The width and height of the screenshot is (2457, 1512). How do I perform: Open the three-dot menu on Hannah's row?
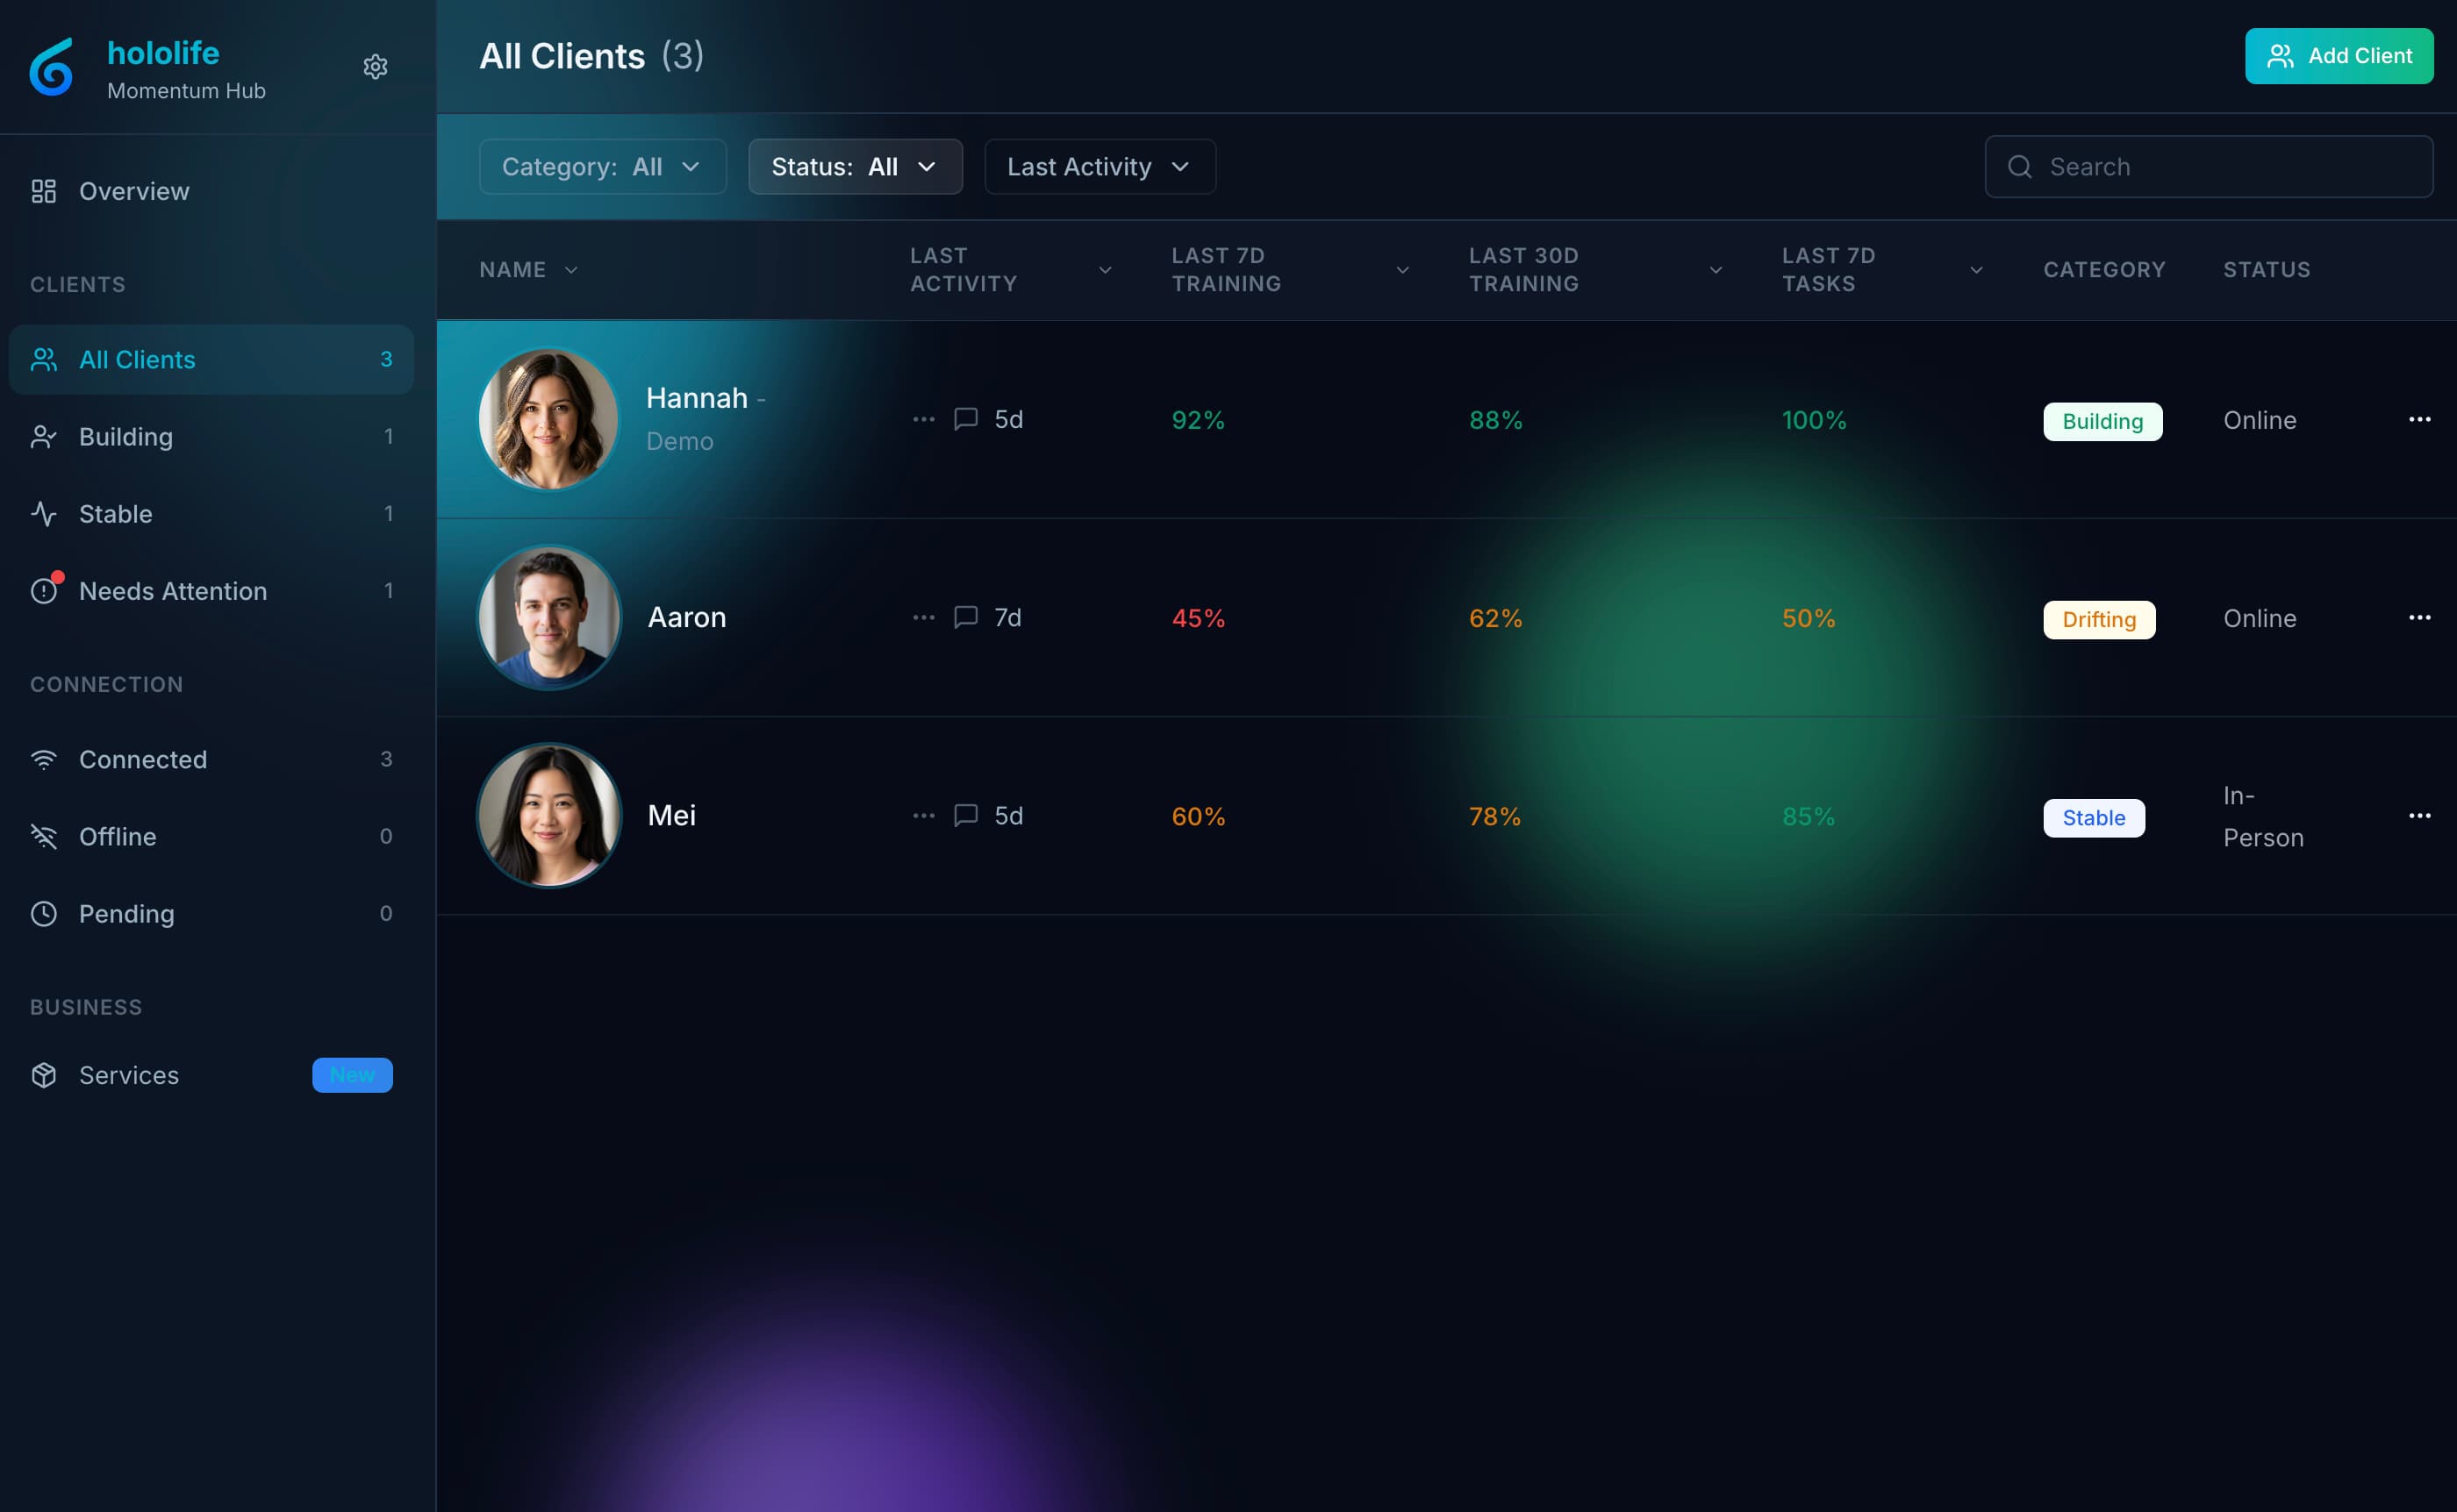[x=2421, y=419]
